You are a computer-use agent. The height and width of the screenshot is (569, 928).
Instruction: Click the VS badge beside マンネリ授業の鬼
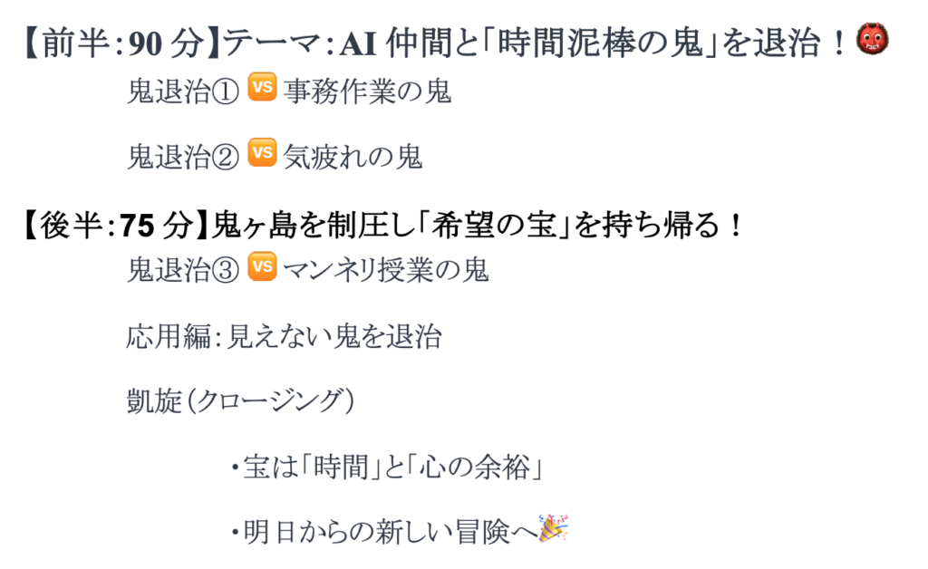tap(262, 265)
